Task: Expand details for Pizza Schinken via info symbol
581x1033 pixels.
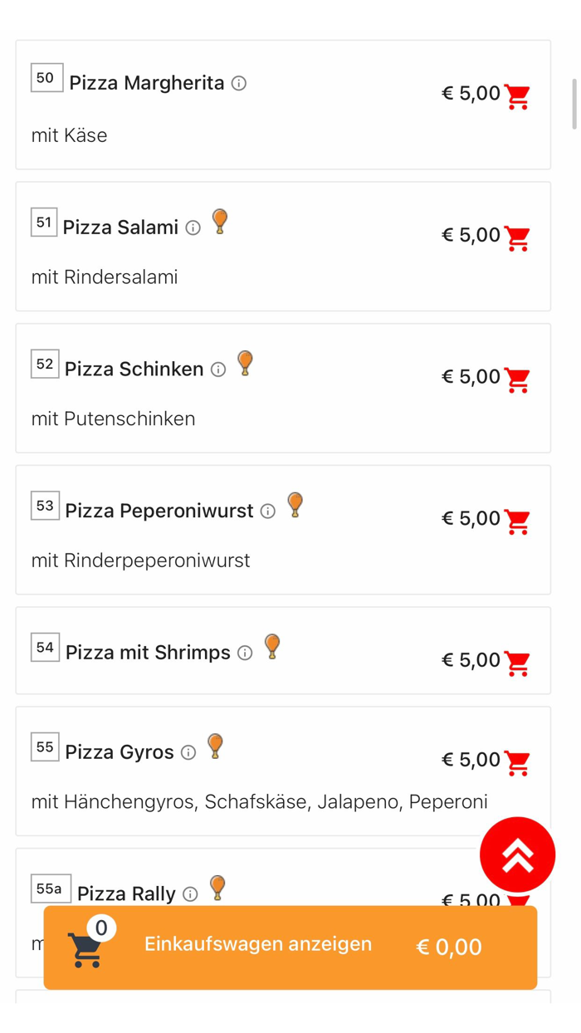Action: (x=217, y=370)
